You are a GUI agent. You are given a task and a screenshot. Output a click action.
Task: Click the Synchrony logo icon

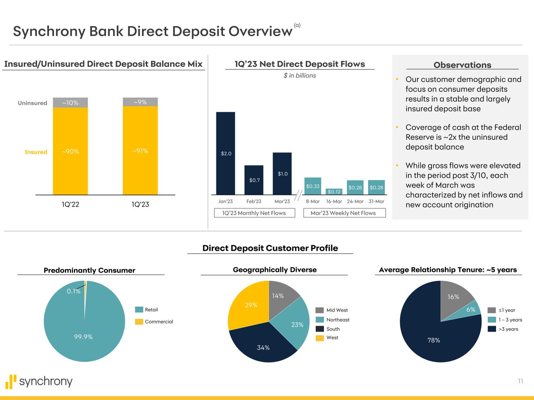click(x=11, y=382)
